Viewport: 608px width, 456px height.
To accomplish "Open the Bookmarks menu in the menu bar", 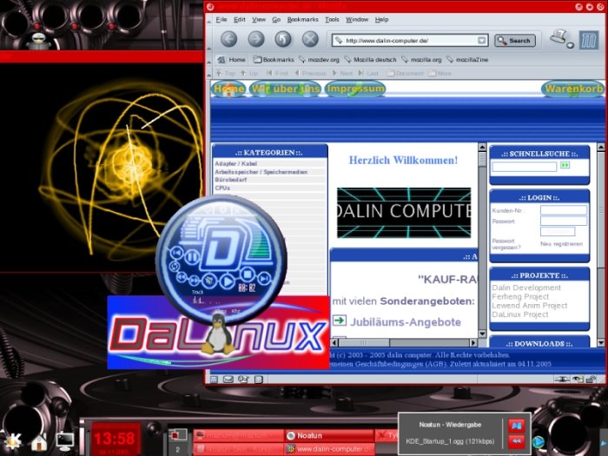I will 302,19.
